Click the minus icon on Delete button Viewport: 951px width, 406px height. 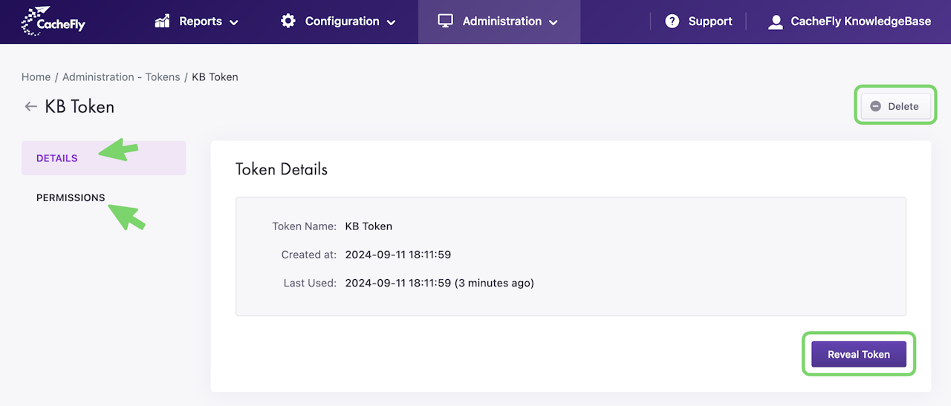point(875,106)
